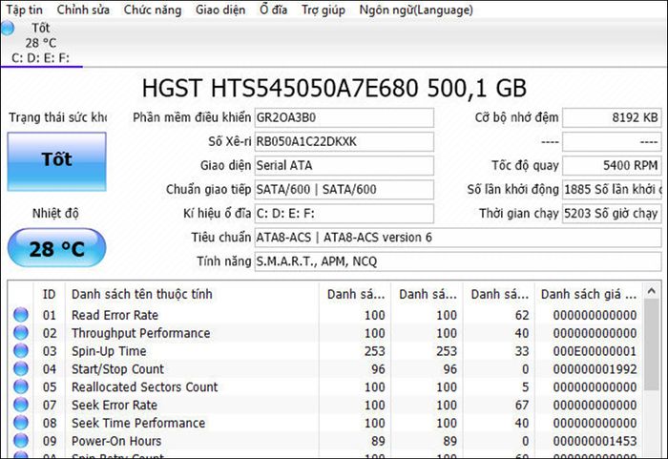Click the Số Xê-ri serial number field
The height and width of the screenshot is (459, 668).
pyautogui.click(x=343, y=141)
